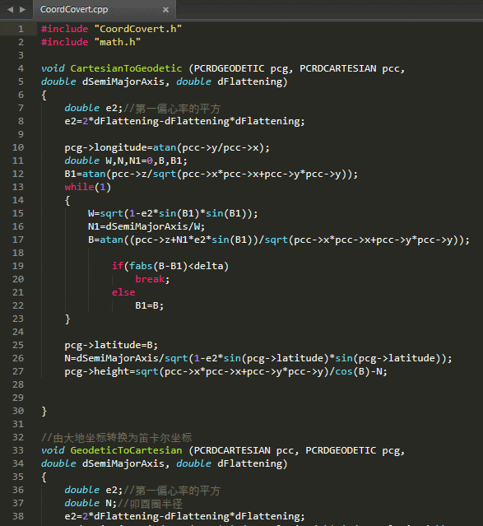Click the GeodeticToCartesian function name
483x526 pixels.
pos(126,450)
